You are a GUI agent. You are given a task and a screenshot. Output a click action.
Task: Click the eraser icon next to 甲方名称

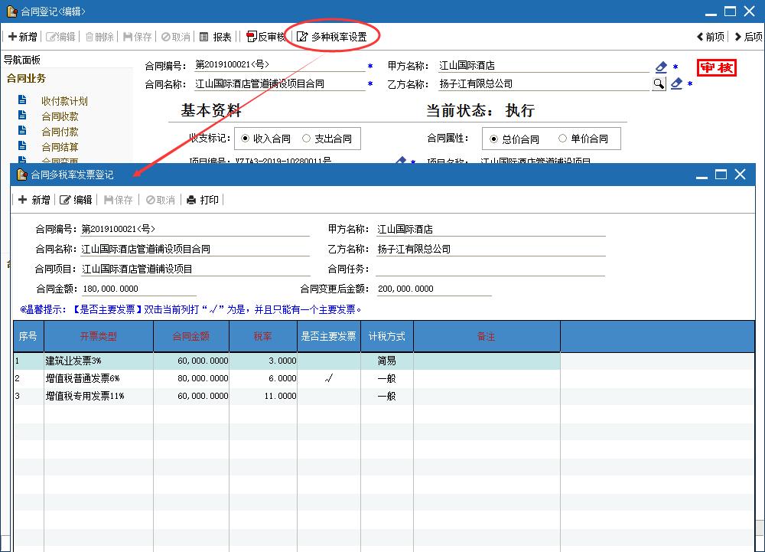tap(661, 67)
